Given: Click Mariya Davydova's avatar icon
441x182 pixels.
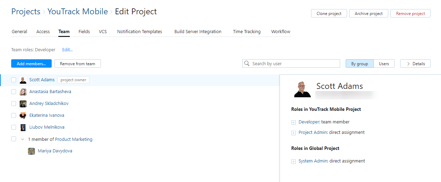Looking at the screenshot, I should point(31,151).
